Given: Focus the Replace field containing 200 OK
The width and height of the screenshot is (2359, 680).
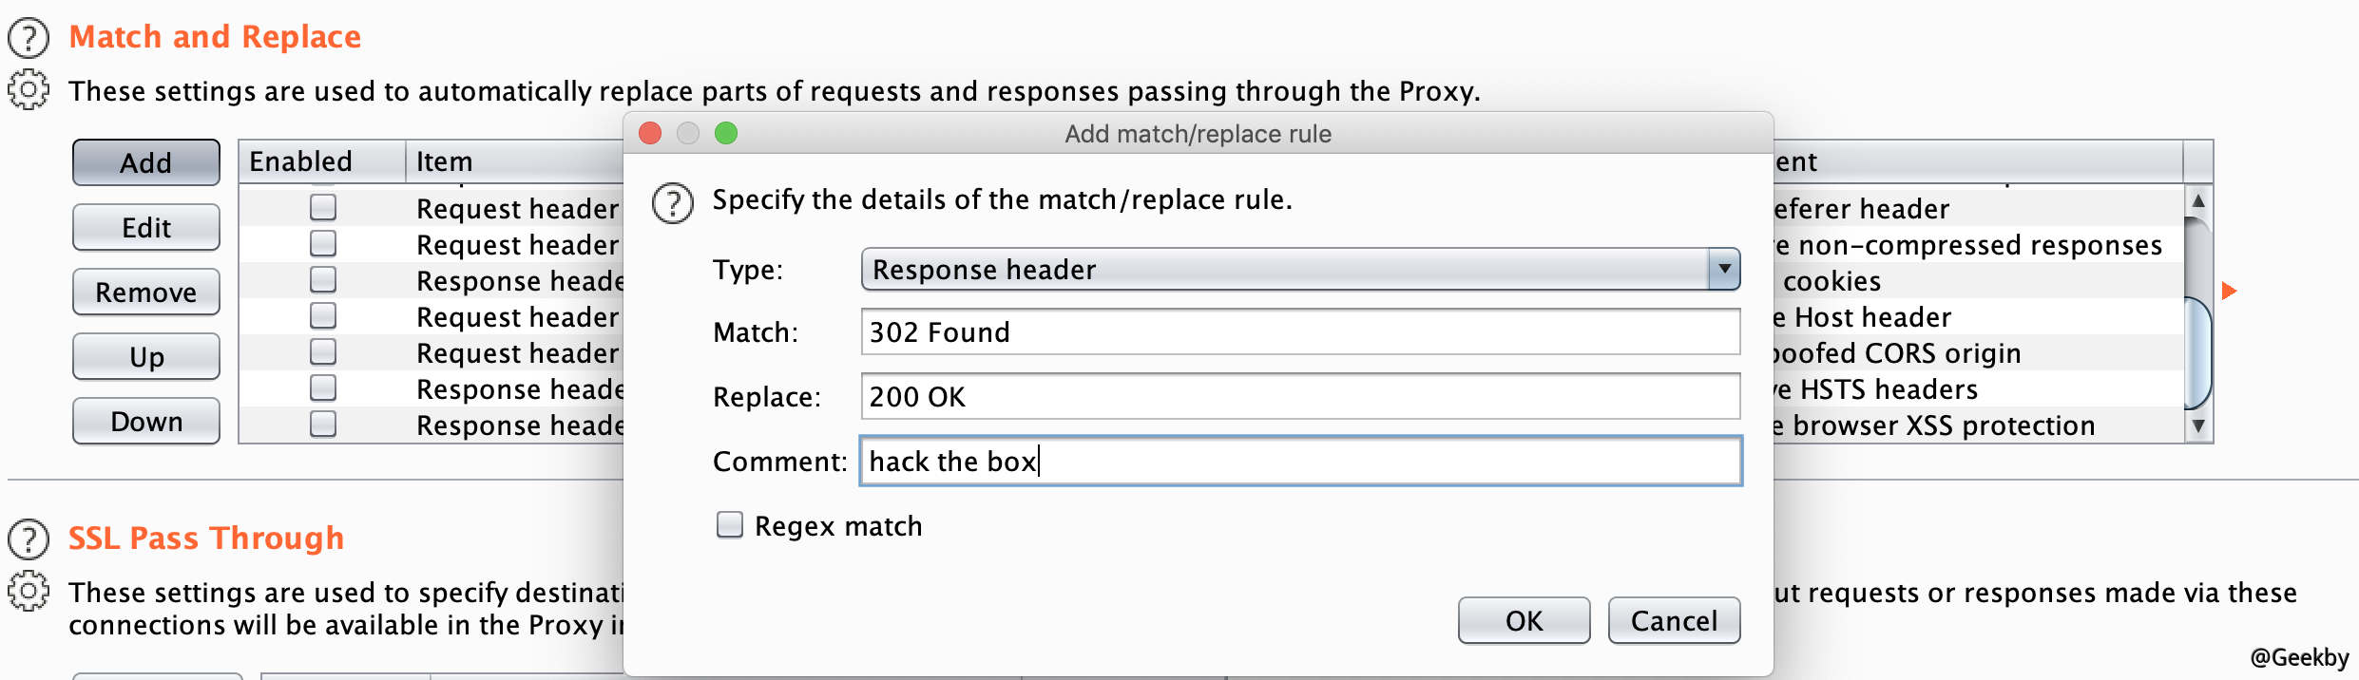Looking at the screenshot, I should coord(1300,397).
